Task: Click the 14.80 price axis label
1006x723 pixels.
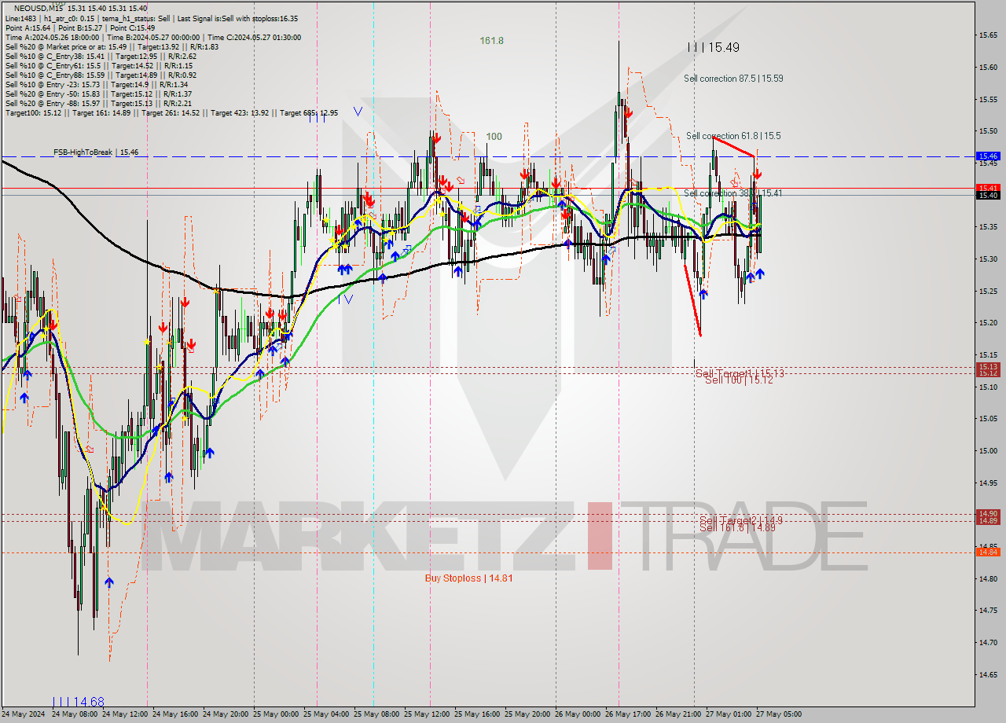Action: tap(988, 578)
